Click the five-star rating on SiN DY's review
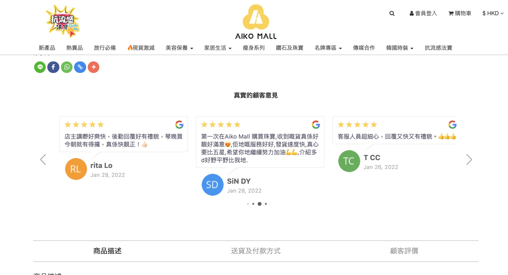This screenshot has width=508, height=275. (221, 125)
